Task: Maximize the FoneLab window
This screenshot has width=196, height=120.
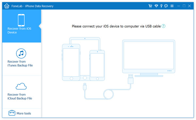Action: 184,6
